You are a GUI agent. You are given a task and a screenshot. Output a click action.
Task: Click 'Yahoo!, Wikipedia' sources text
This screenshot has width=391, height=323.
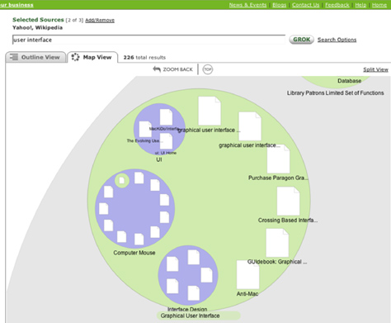click(x=37, y=27)
